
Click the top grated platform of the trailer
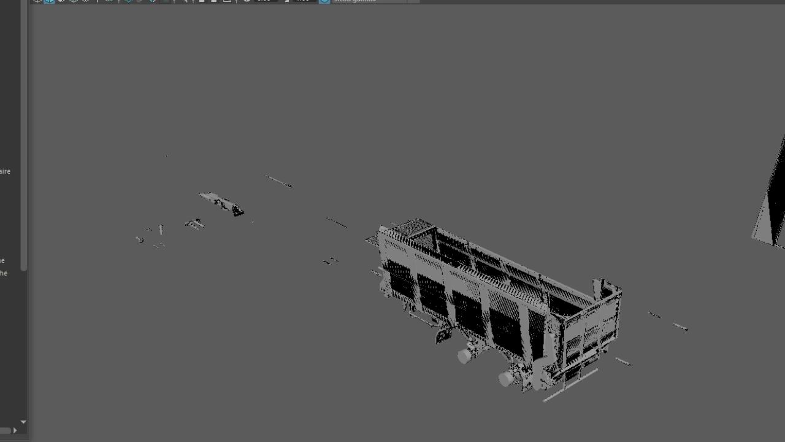click(412, 227)
